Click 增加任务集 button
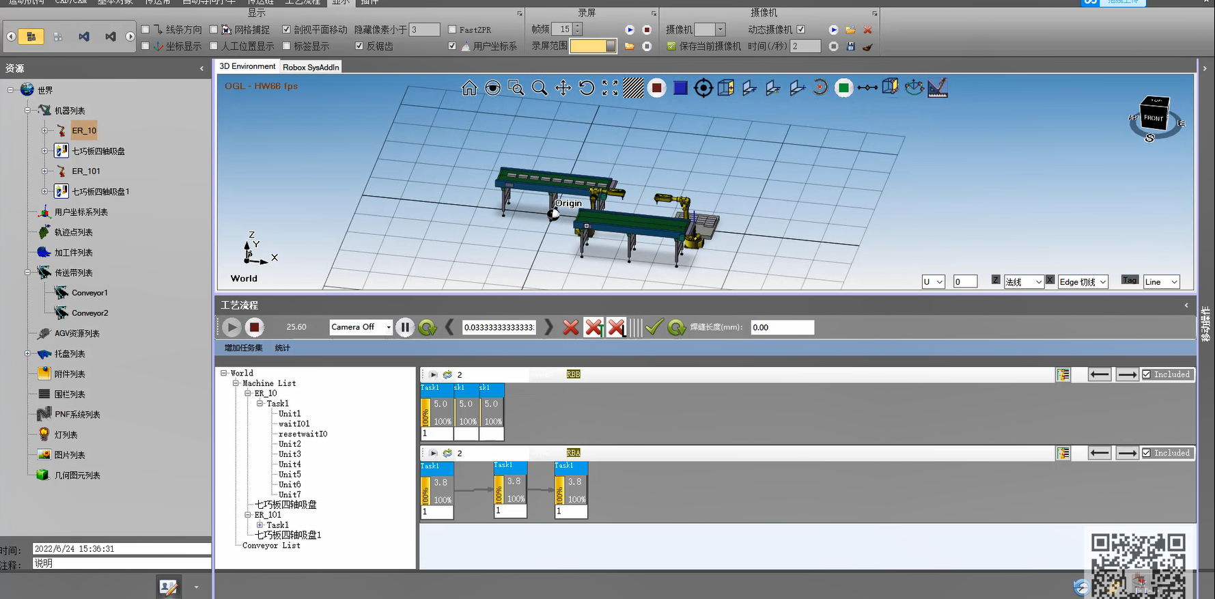1215x599 pixels. [x=243, y=348]
